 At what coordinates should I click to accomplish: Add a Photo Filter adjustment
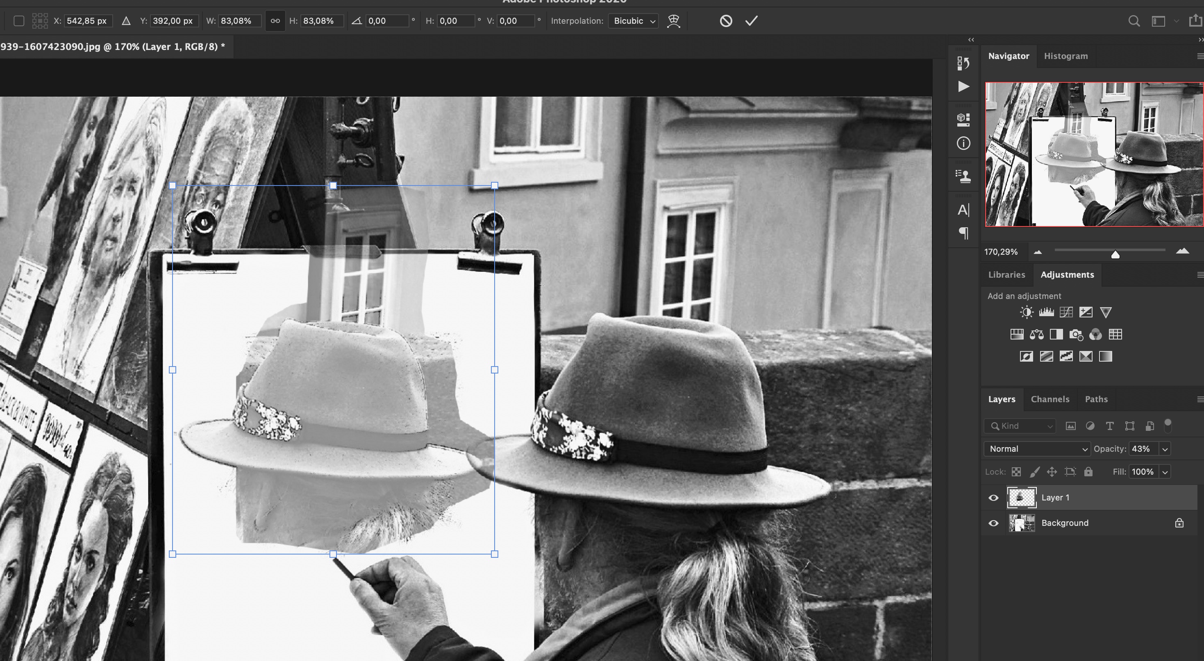[1076, 335]
